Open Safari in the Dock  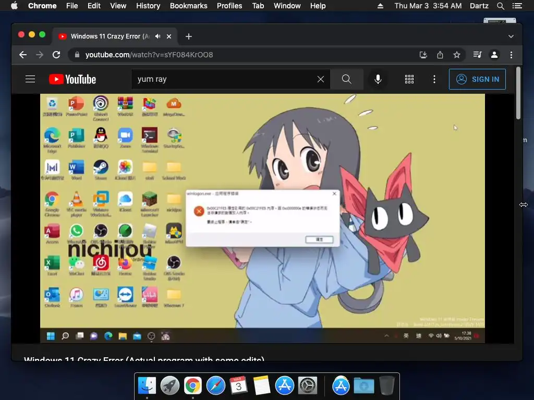pos(216,386)
